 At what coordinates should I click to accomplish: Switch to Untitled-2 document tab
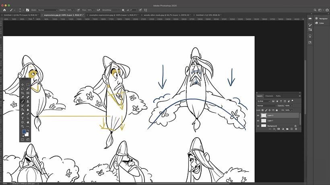tap(208, 15)
